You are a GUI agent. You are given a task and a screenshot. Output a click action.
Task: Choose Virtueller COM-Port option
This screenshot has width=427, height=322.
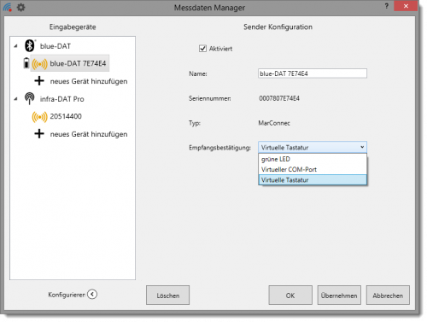313,169
